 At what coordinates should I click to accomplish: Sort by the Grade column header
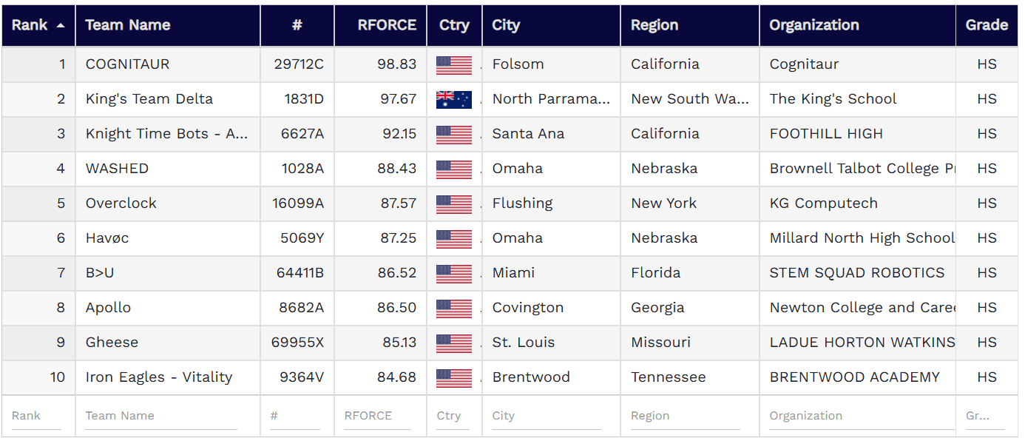click(x=987, y=25)
